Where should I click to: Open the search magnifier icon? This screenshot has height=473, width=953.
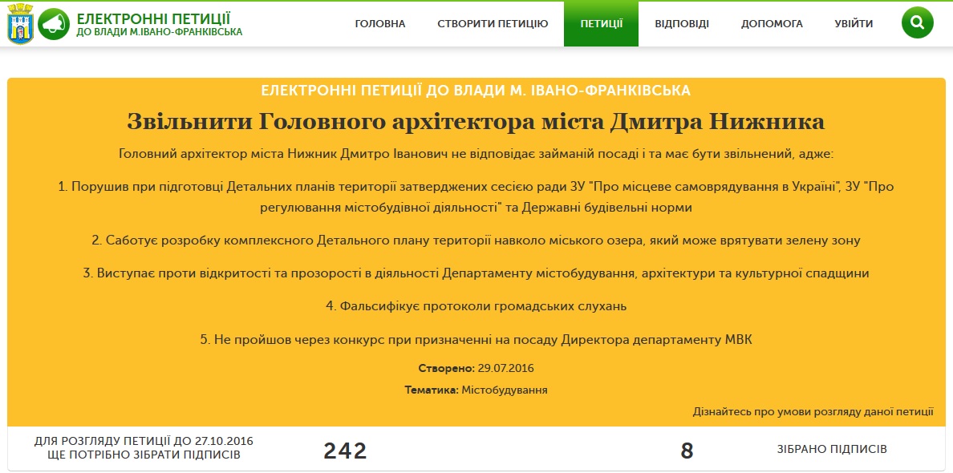(917, 23)
